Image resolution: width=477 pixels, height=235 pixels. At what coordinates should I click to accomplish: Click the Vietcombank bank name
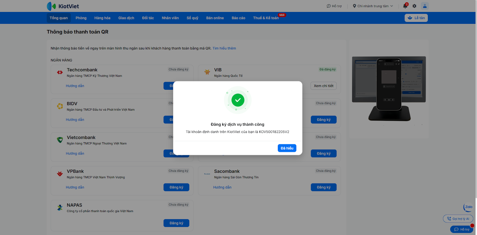[81, 137]
